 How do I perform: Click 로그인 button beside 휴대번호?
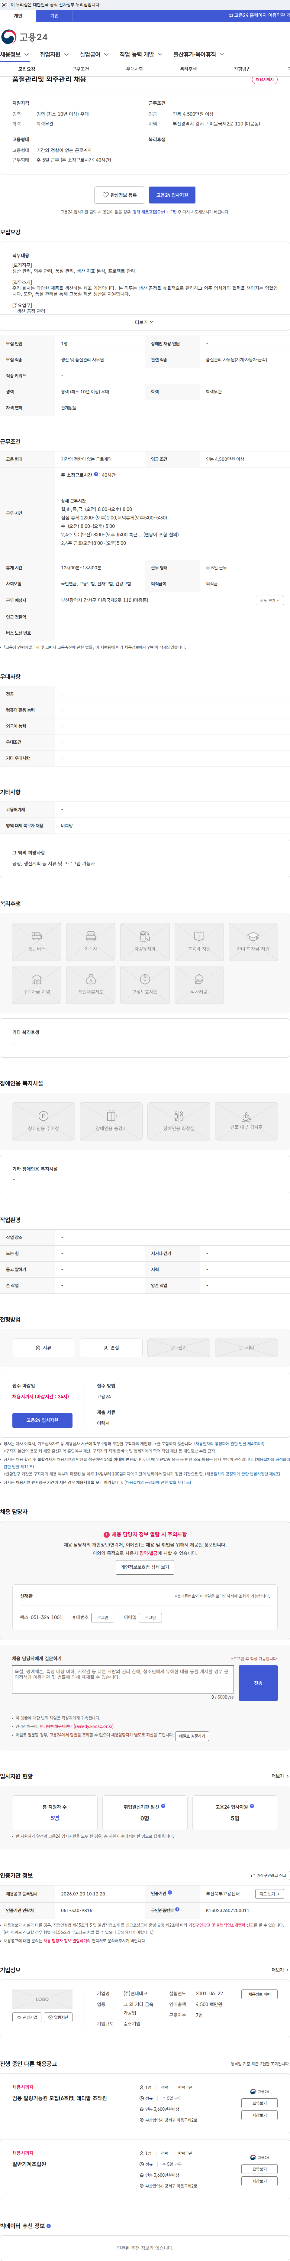pyautogui.click(x=102, y=1618)
